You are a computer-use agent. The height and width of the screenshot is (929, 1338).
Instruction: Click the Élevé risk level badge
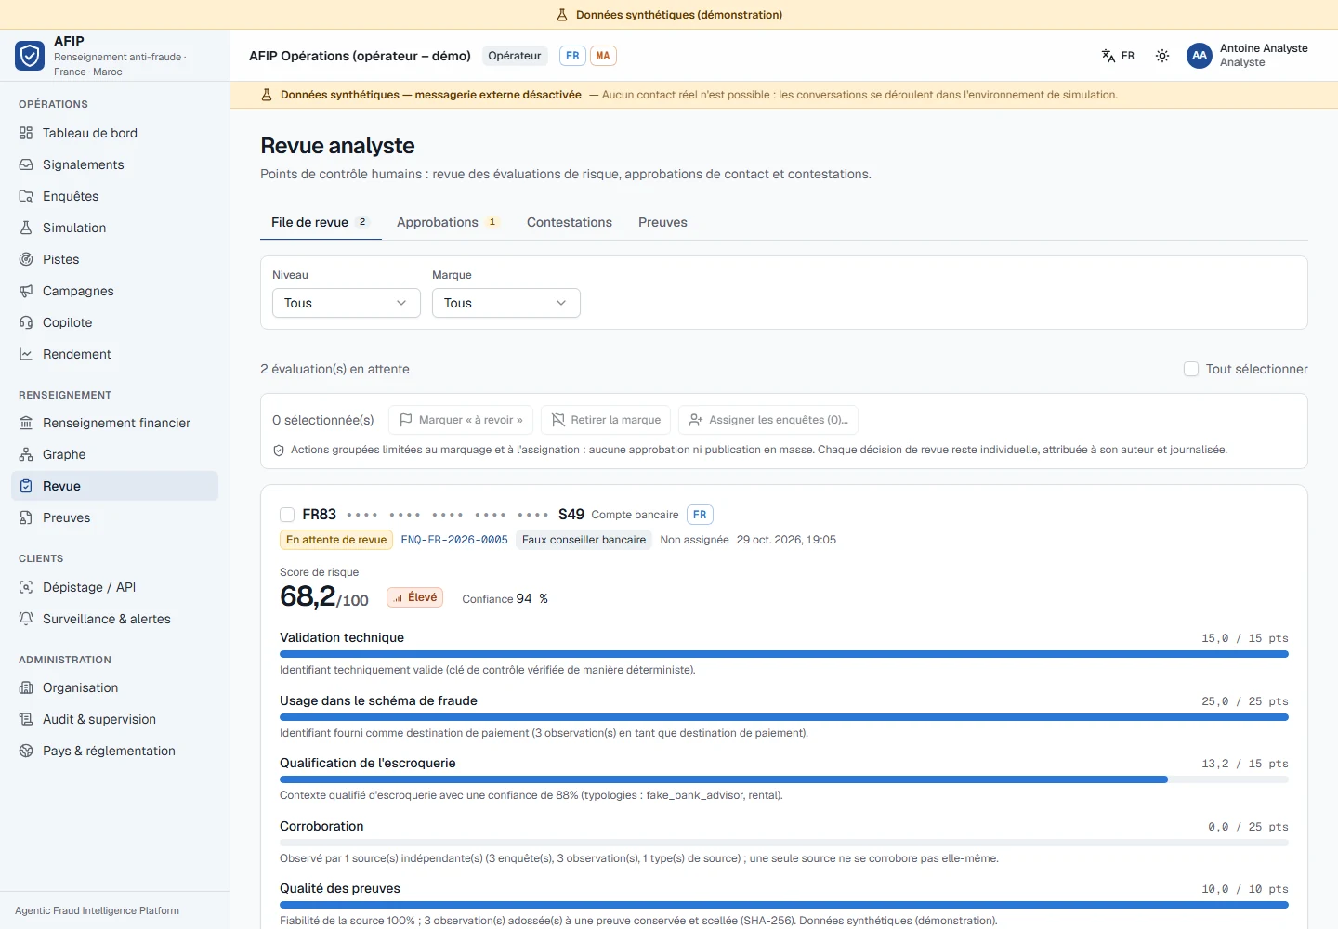coord(414,597)
